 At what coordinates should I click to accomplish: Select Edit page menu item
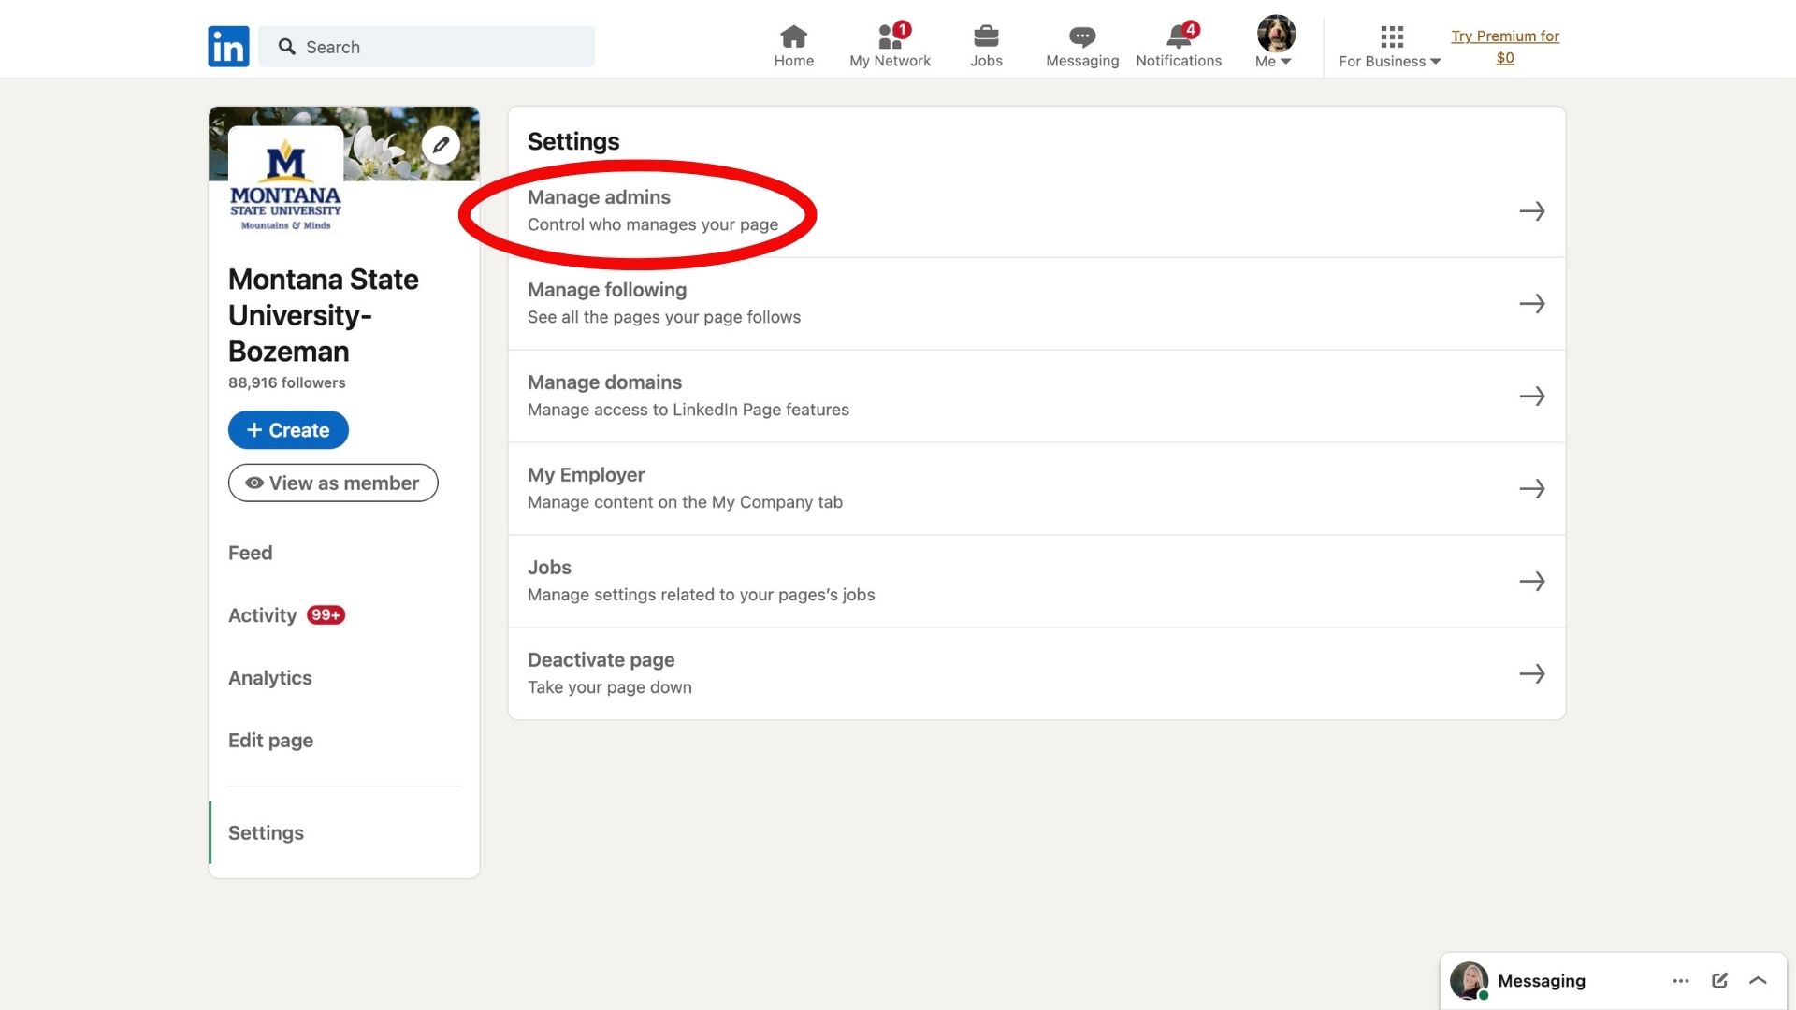[x=270, y=740]
